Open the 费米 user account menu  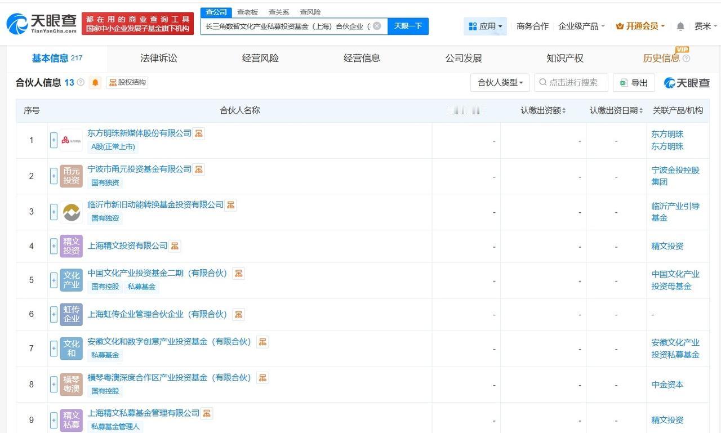coord(706,26)
